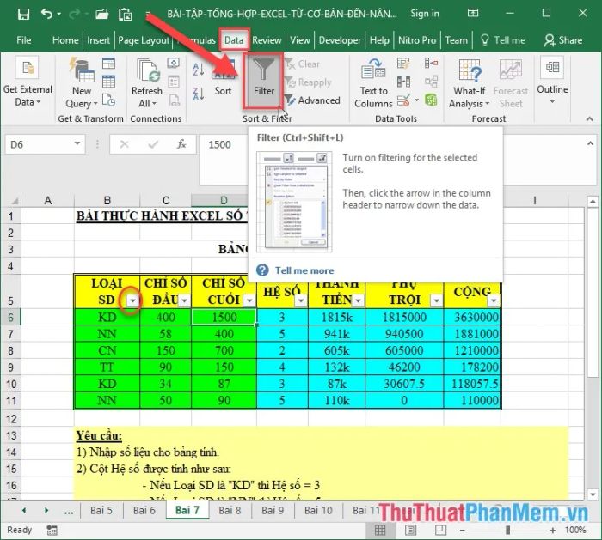The height and width of the screenshot is (540, 602).
Task: Open the File menu
Action: click(x=24, y=40)
